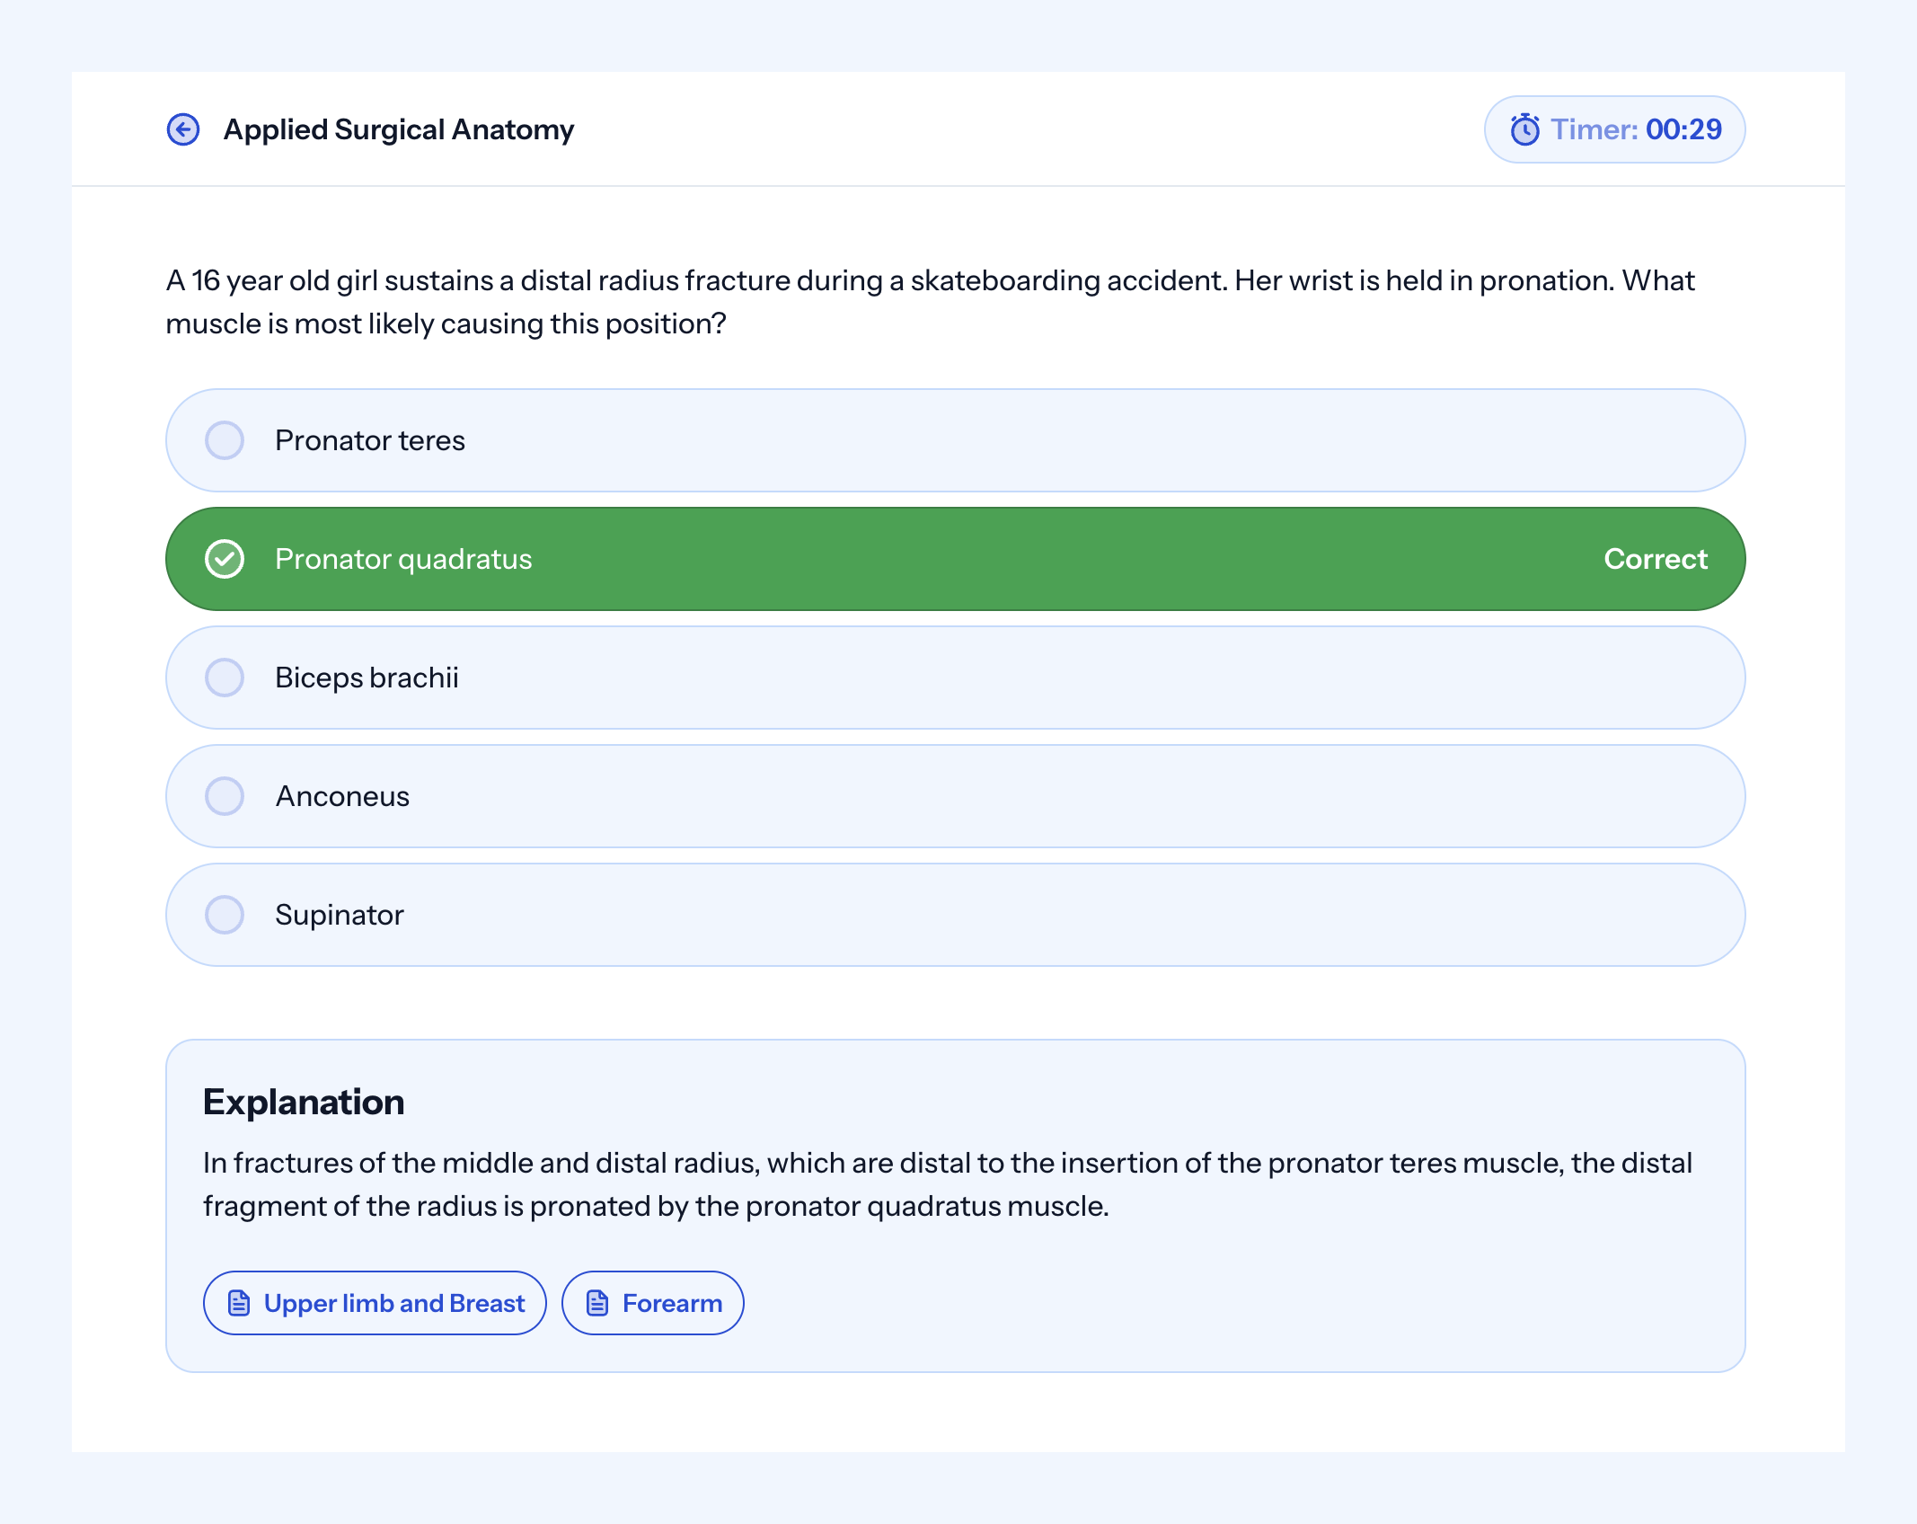Select the Pronator teres radio button
Viewport: 1917px width, 1524px height.
[x=225, y=440]
